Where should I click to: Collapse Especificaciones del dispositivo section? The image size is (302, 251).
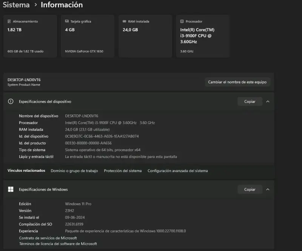[268, 102]
